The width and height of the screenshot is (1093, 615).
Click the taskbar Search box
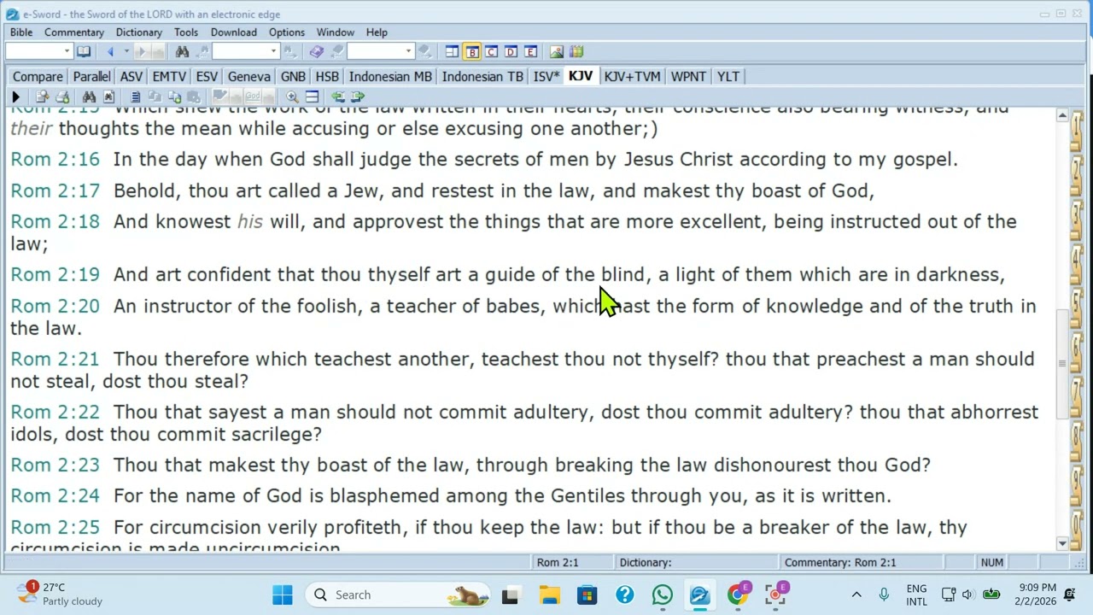click(398, 594)
